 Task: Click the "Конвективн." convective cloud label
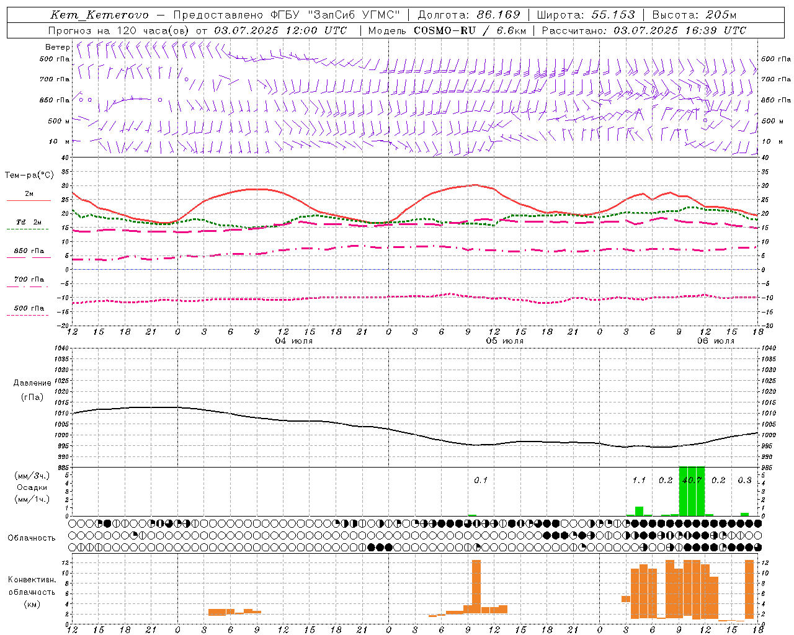pyautogui.click(x=32, y=580)
